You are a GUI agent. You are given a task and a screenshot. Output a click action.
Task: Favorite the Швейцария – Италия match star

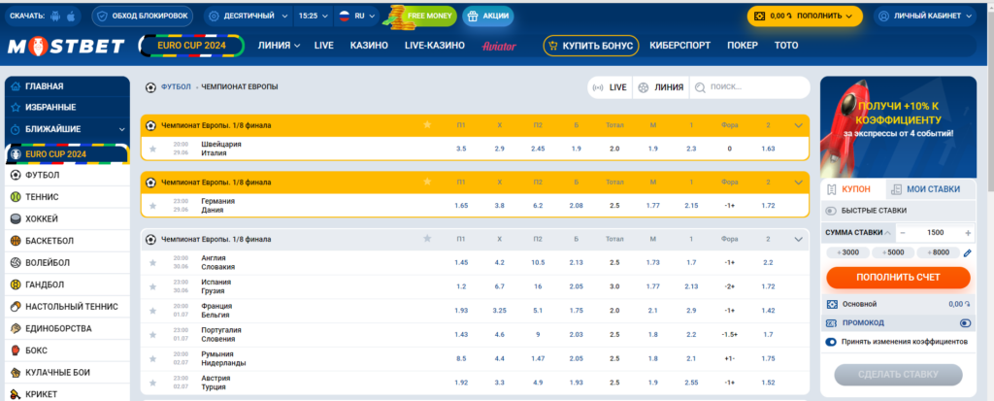pos(152,150)
